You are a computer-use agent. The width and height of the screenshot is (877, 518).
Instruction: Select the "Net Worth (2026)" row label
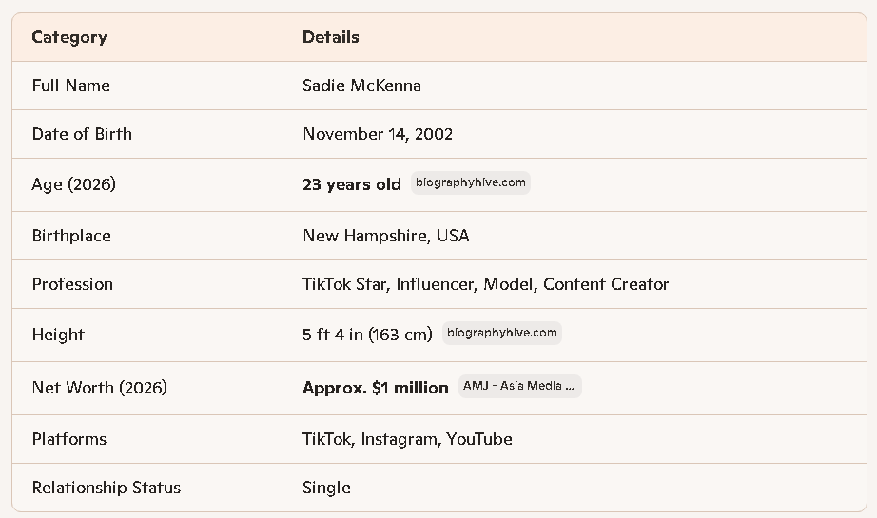pos(99,388)
